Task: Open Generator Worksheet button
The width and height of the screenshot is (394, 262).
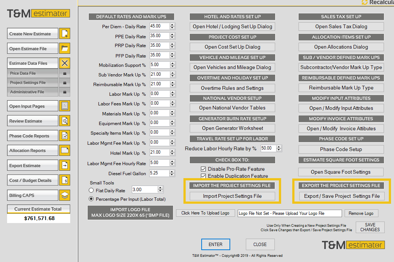Action: [232, 128]
